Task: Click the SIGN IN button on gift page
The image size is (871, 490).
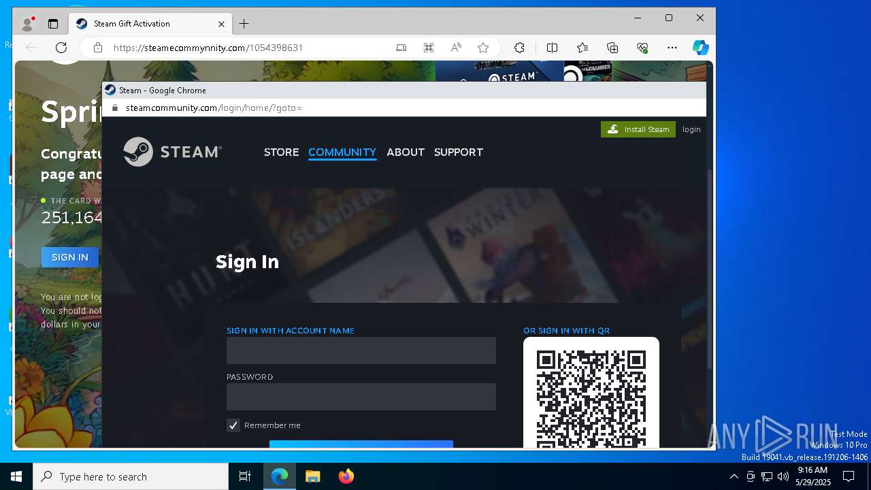Action: (x=70, y=257)
